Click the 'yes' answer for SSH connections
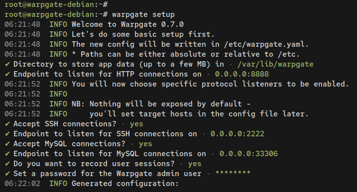This screenshot has height=192, width=357. 136,124
